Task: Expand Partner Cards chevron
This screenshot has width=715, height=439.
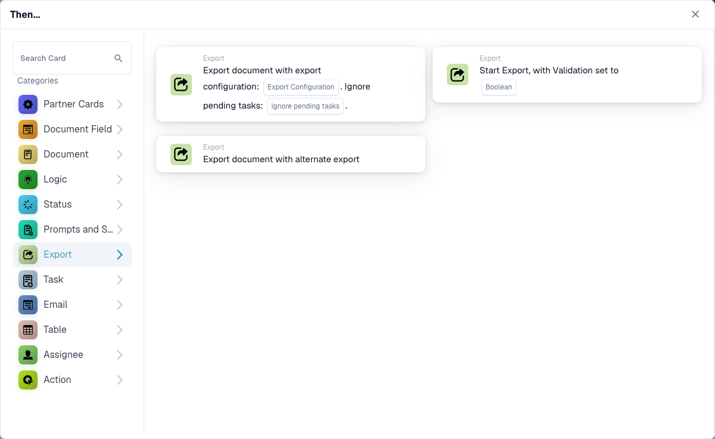Action: [x=120, y=104]
